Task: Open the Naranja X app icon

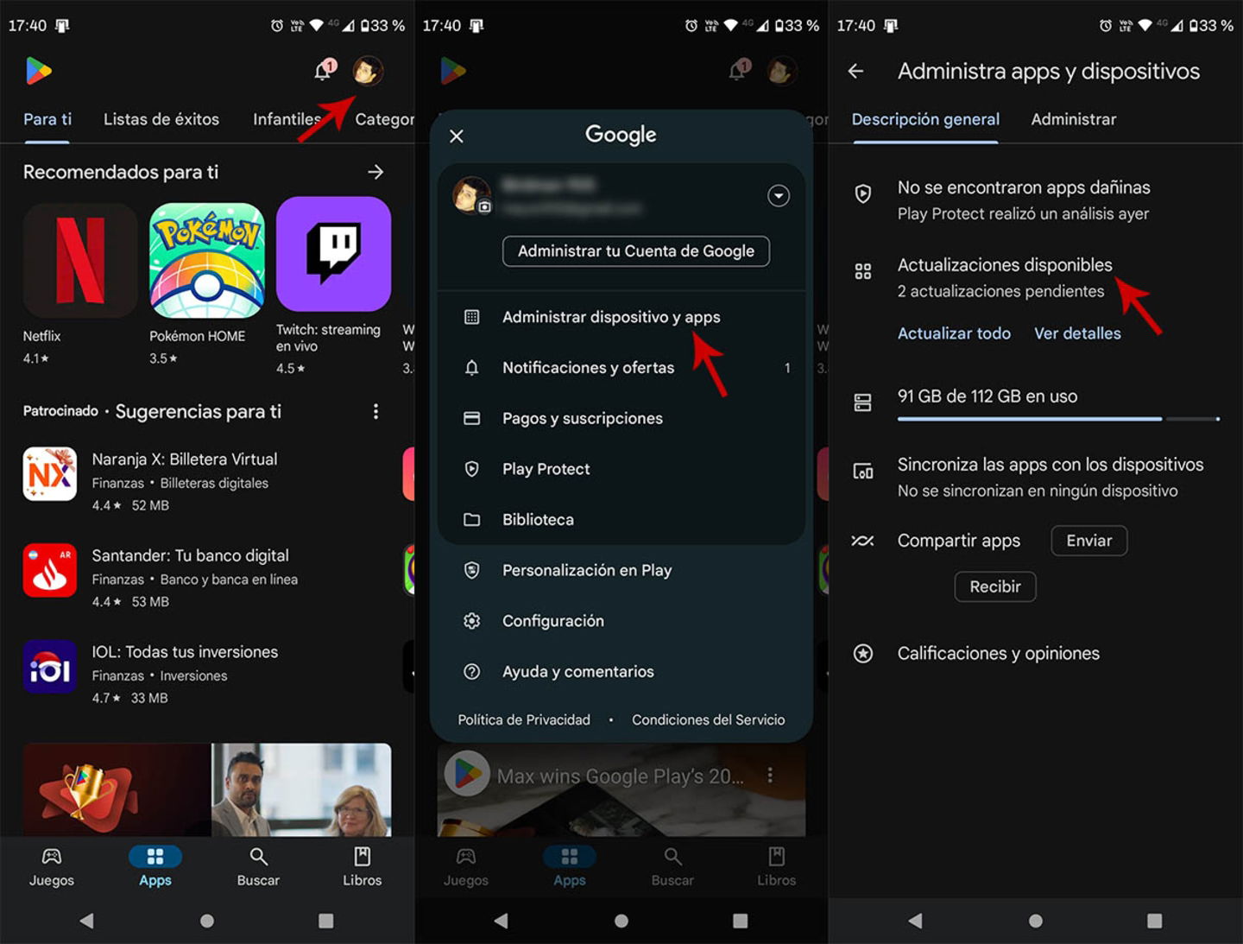Action: 50,474
